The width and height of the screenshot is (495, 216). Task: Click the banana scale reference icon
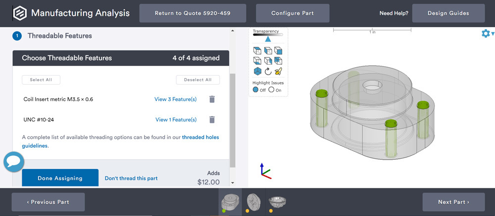click(x=278, y=71)
